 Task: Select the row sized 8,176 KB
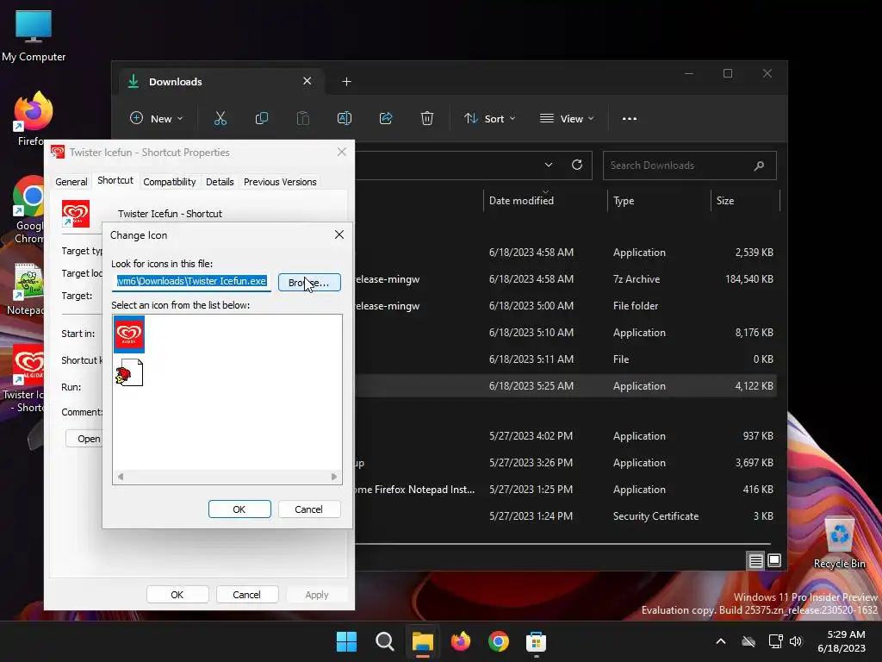(x=565, y=333)
